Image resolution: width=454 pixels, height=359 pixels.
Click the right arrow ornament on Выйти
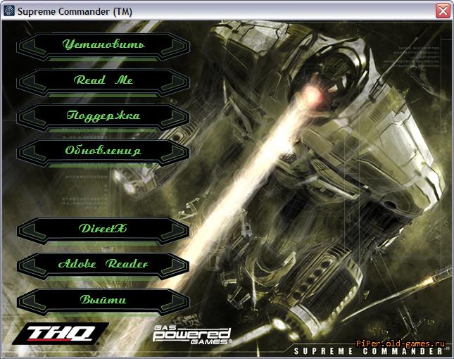pos(179,299)
